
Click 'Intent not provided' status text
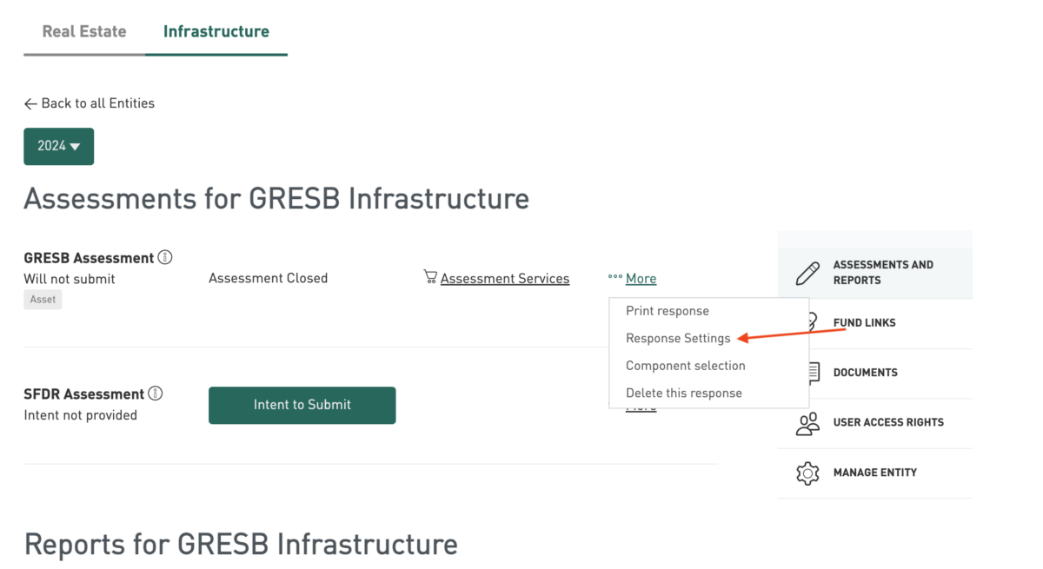[x=81, y=415]
